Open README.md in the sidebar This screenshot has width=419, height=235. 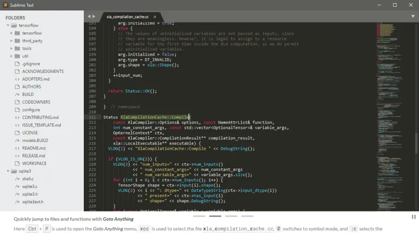pos(34,148)
